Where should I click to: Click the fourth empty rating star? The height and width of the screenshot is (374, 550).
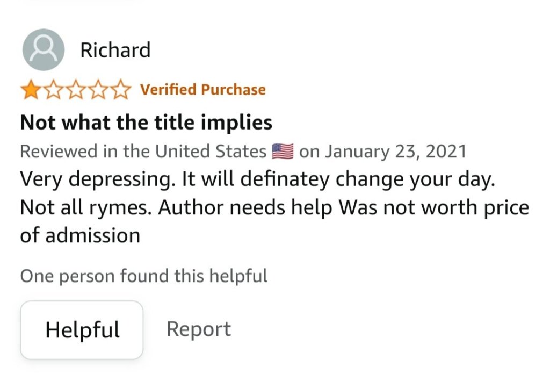pyautogui.click(x=99, y=90)
